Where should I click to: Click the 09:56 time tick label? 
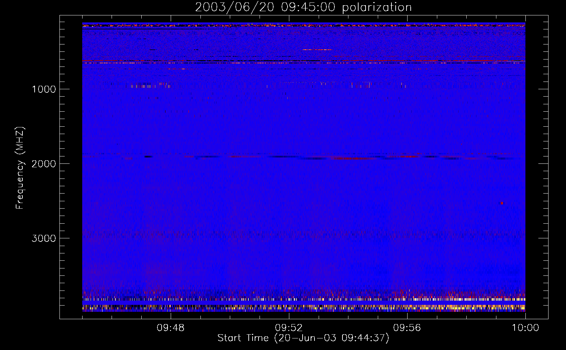tap(407, 328)
